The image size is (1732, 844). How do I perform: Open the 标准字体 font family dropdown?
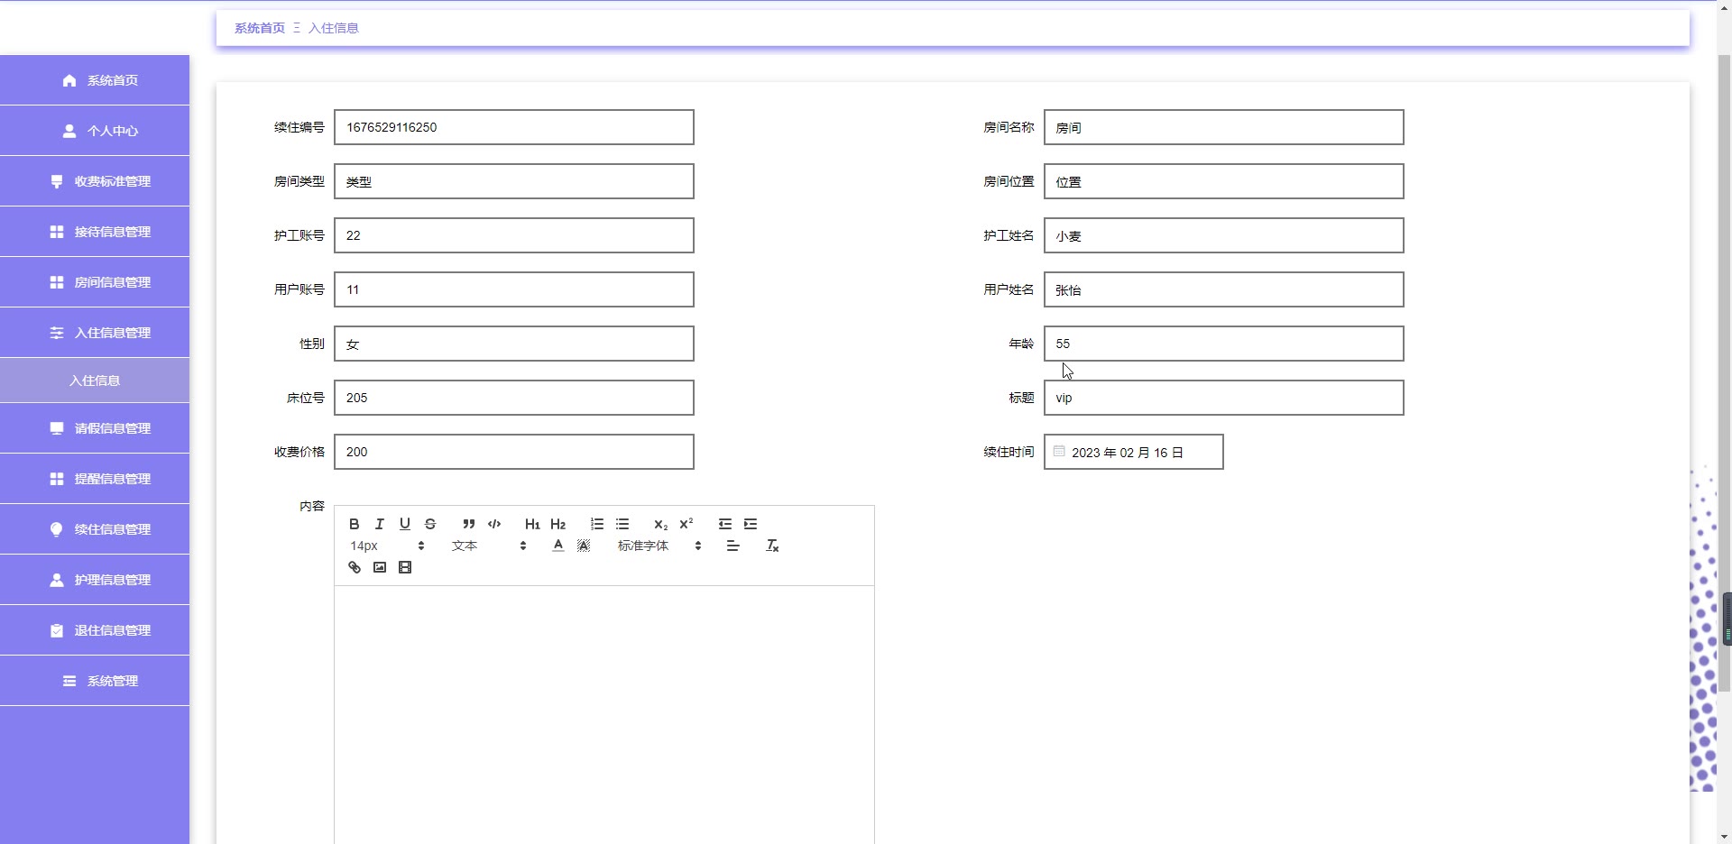(659, 546)
